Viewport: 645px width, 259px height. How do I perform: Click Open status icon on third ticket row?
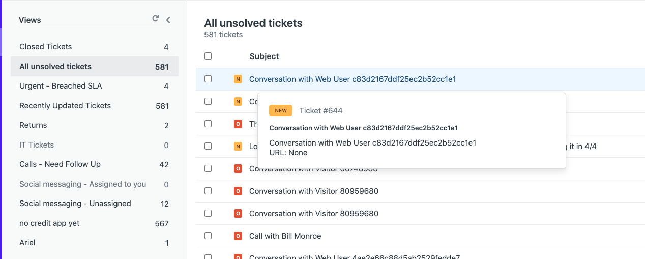[x=238, y=124]
